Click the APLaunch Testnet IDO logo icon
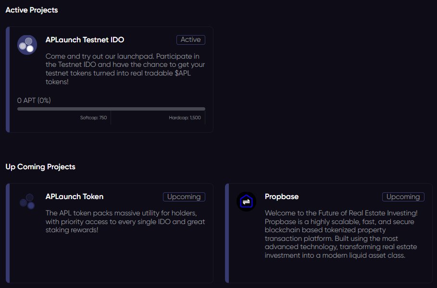The height and width of the screenshot is (288, 437). pos(27,45)
